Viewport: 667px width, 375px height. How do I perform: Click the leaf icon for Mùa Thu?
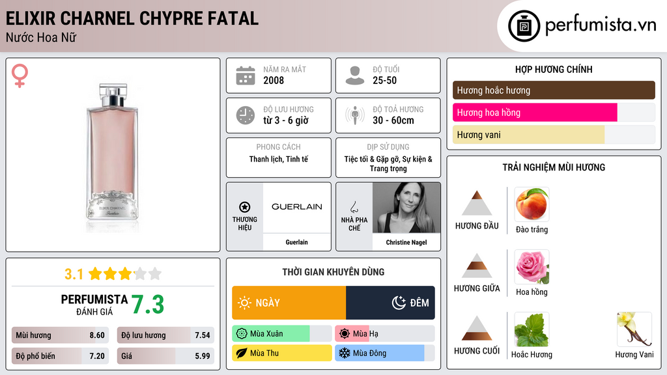241,353
